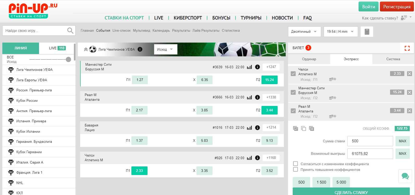Click the left sidebar scrollbar
This screenshot has width=415, height=195.
pyautogui.click(x=75, y=52)
